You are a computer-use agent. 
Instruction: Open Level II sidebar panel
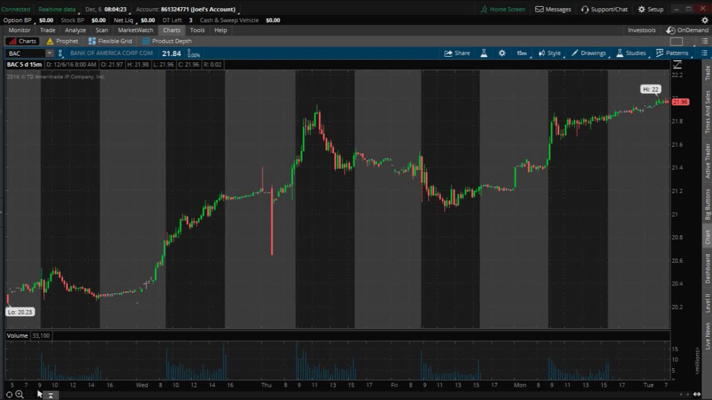click(x=708, y=303)
